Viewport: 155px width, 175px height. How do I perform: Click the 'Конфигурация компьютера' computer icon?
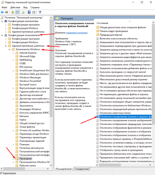tap(6, 21)
